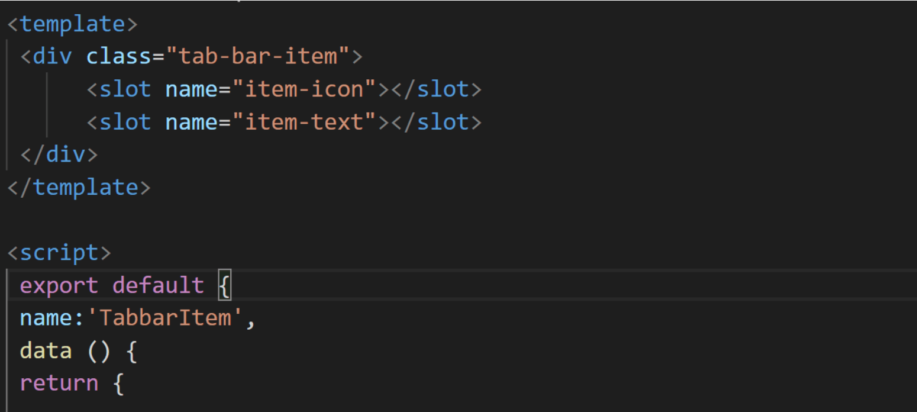Viewport: 917px width, 412px height.
Task: Click the class attribute of the div
Action: point(118,57)
